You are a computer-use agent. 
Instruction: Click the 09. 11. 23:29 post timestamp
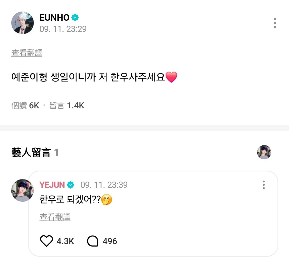pyautogui.click(x=63, y=29)
